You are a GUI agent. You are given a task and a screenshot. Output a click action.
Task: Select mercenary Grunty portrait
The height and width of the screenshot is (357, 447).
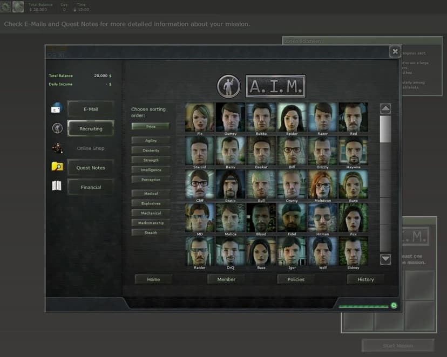[292, 184]
